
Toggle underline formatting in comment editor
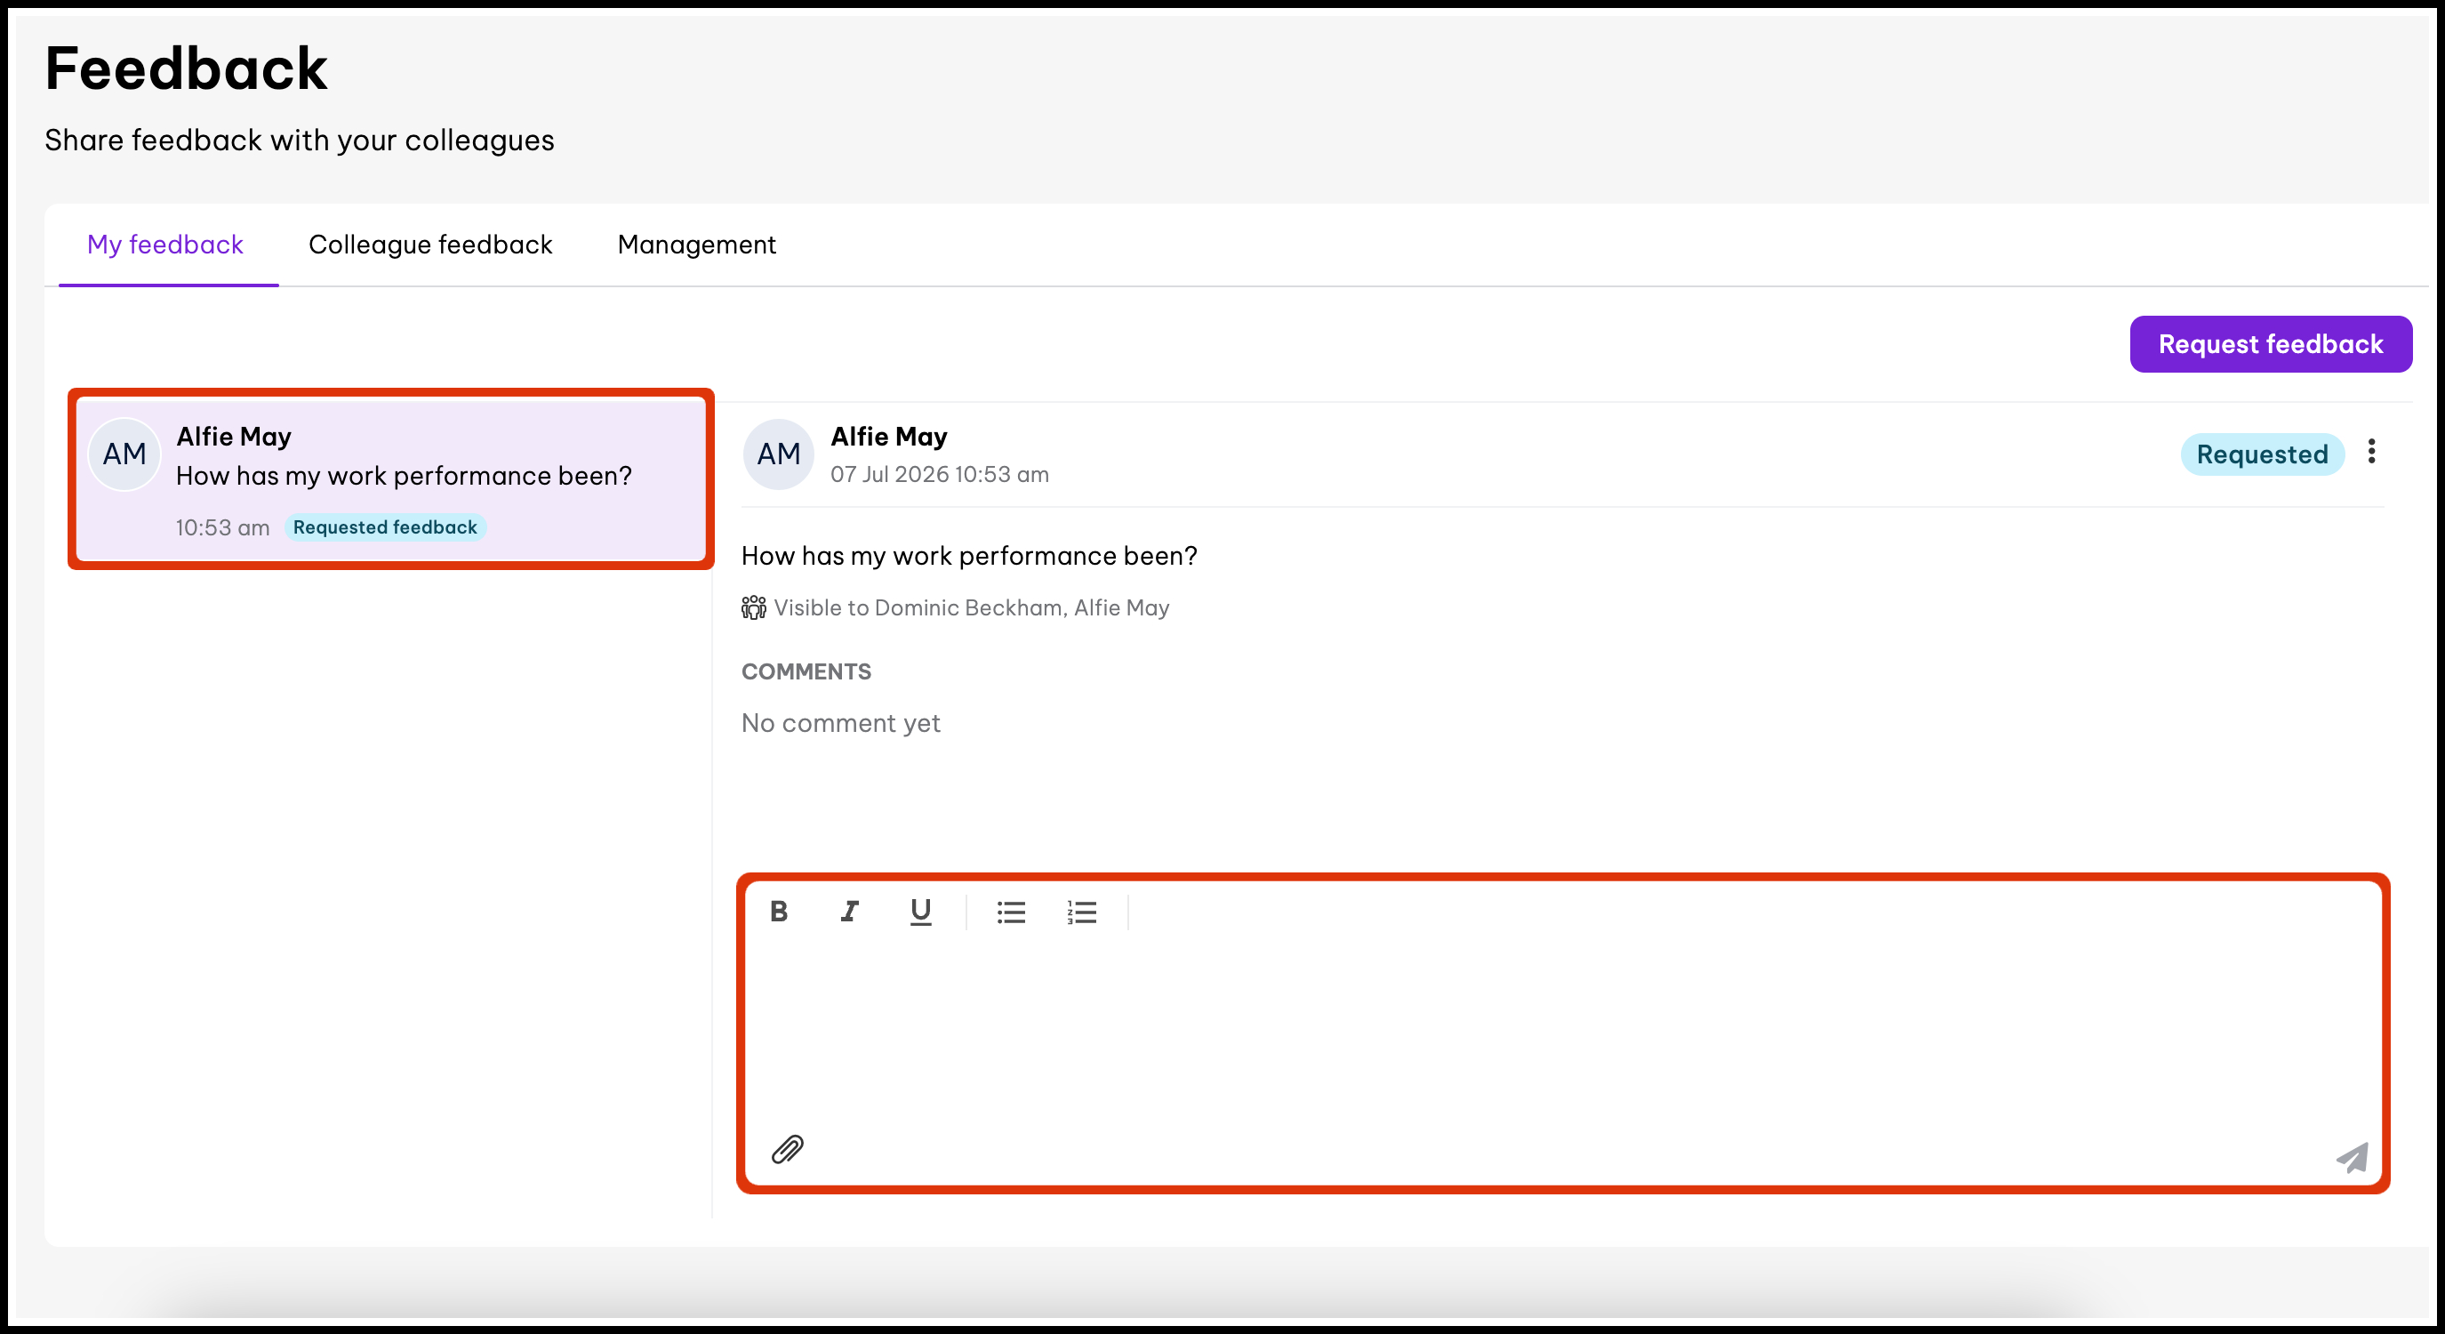tap(919, 912)
